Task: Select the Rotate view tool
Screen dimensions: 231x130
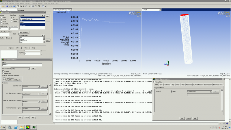Action: tap(18, 6)
